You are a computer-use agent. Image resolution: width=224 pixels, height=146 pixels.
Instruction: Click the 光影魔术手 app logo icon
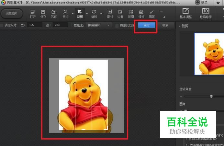tap(3, 3)
